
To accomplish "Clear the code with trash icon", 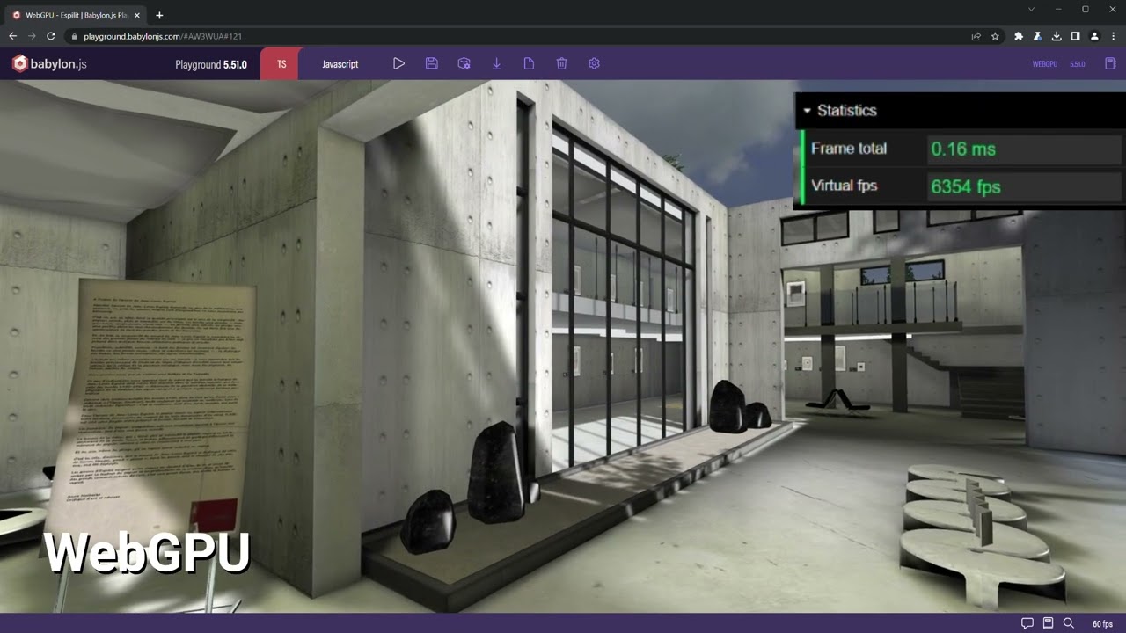I will [561, 64].
